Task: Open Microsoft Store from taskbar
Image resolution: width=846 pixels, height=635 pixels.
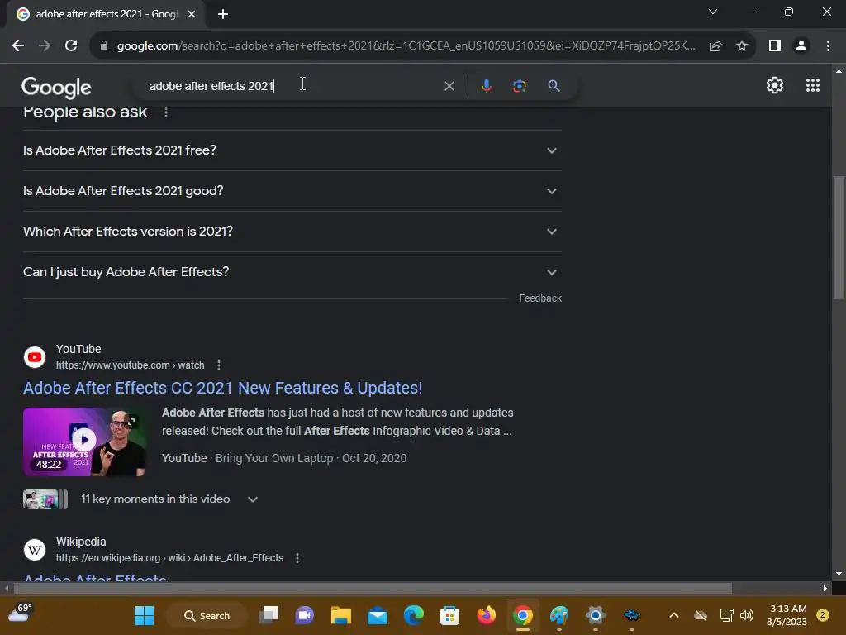Action: tap(450, 615)
